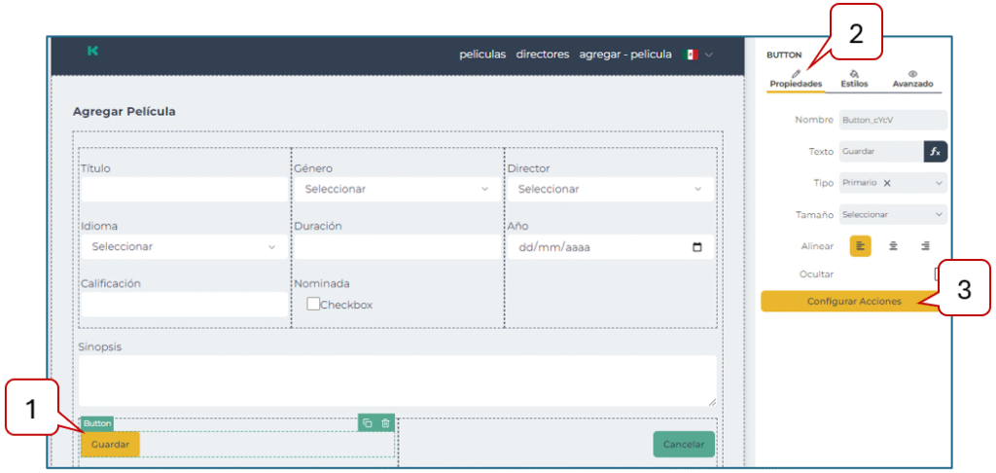Select right alignment for the button
Viewport: 996px width, 473px height.
(925, 245)
